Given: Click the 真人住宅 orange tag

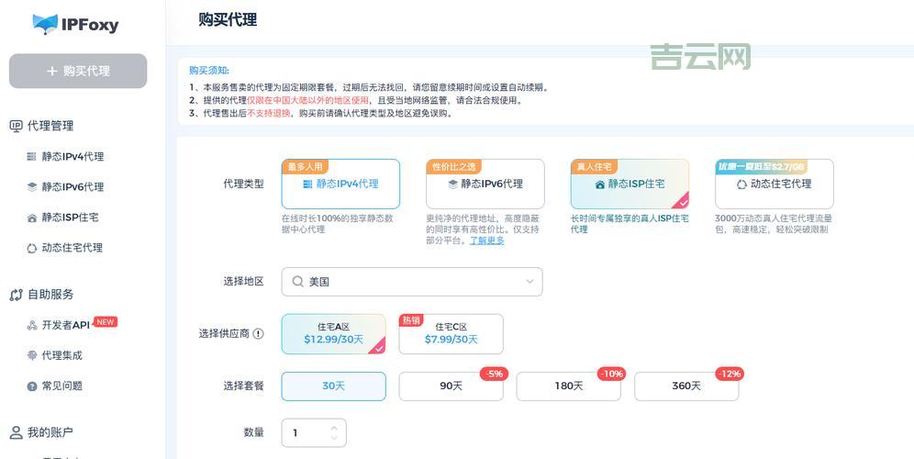Looking at the screenshot, I should pos(594,167).
